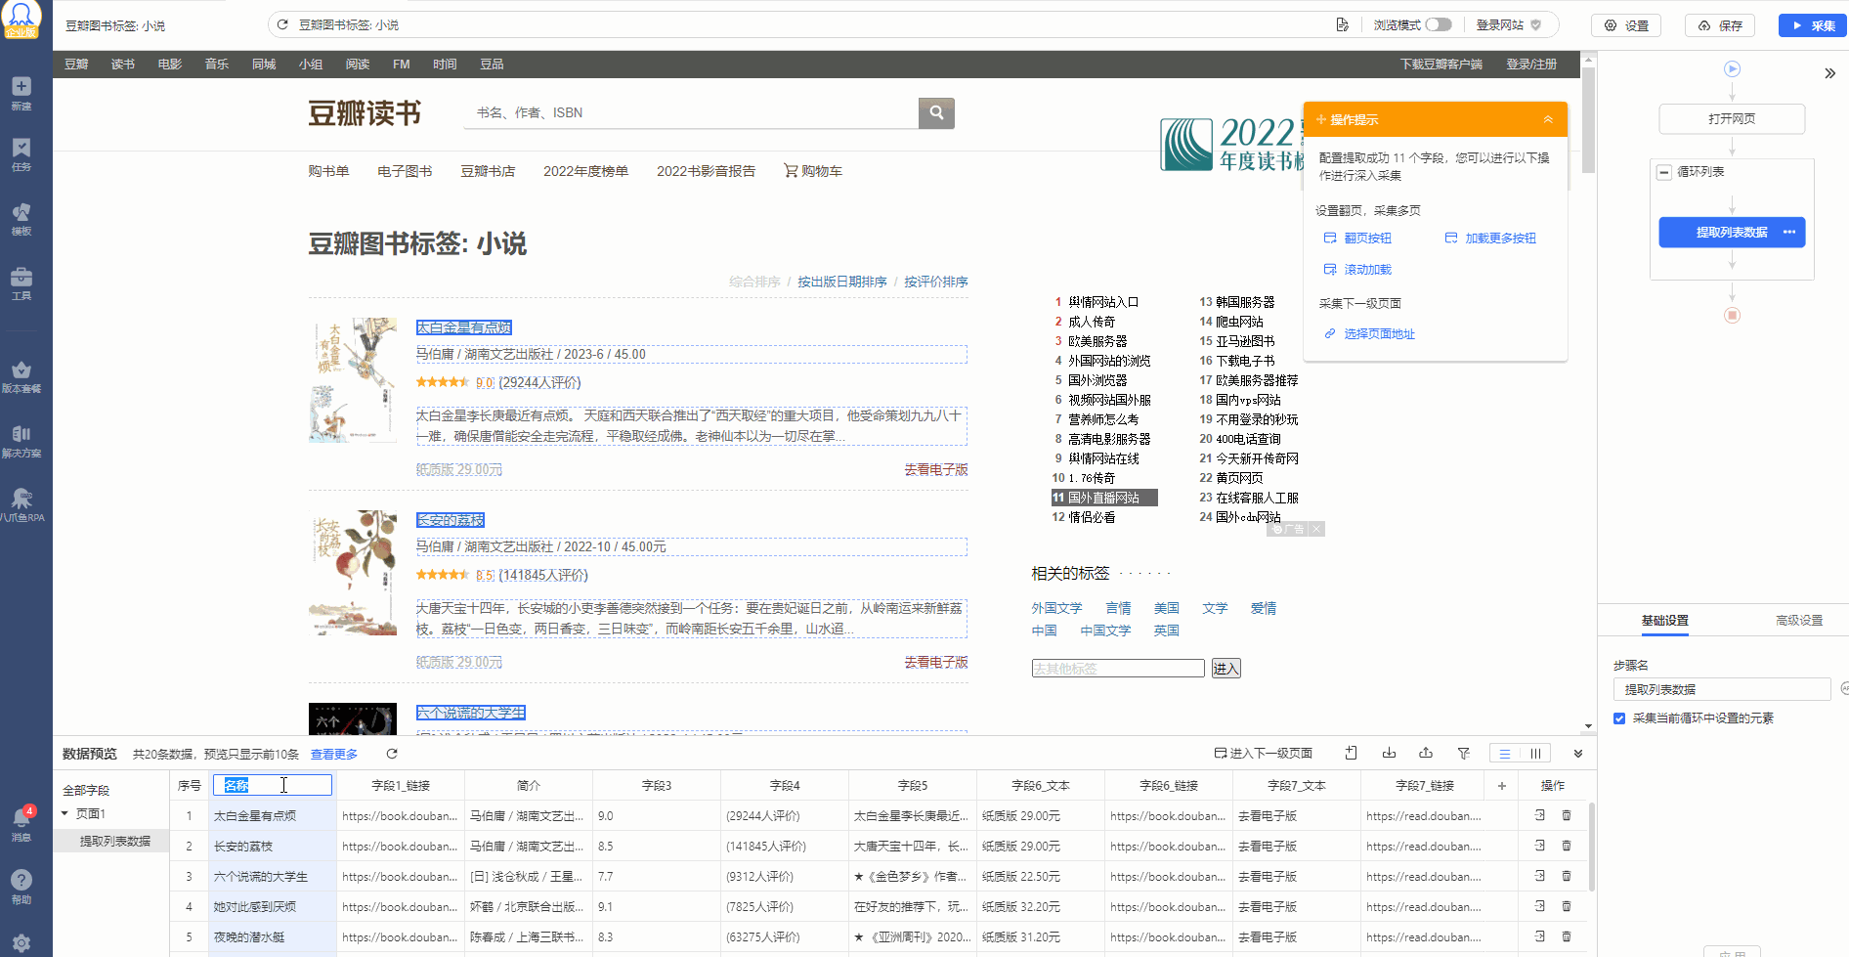Open the 读书 item in Douban top nav

click(x=123, y=65)
